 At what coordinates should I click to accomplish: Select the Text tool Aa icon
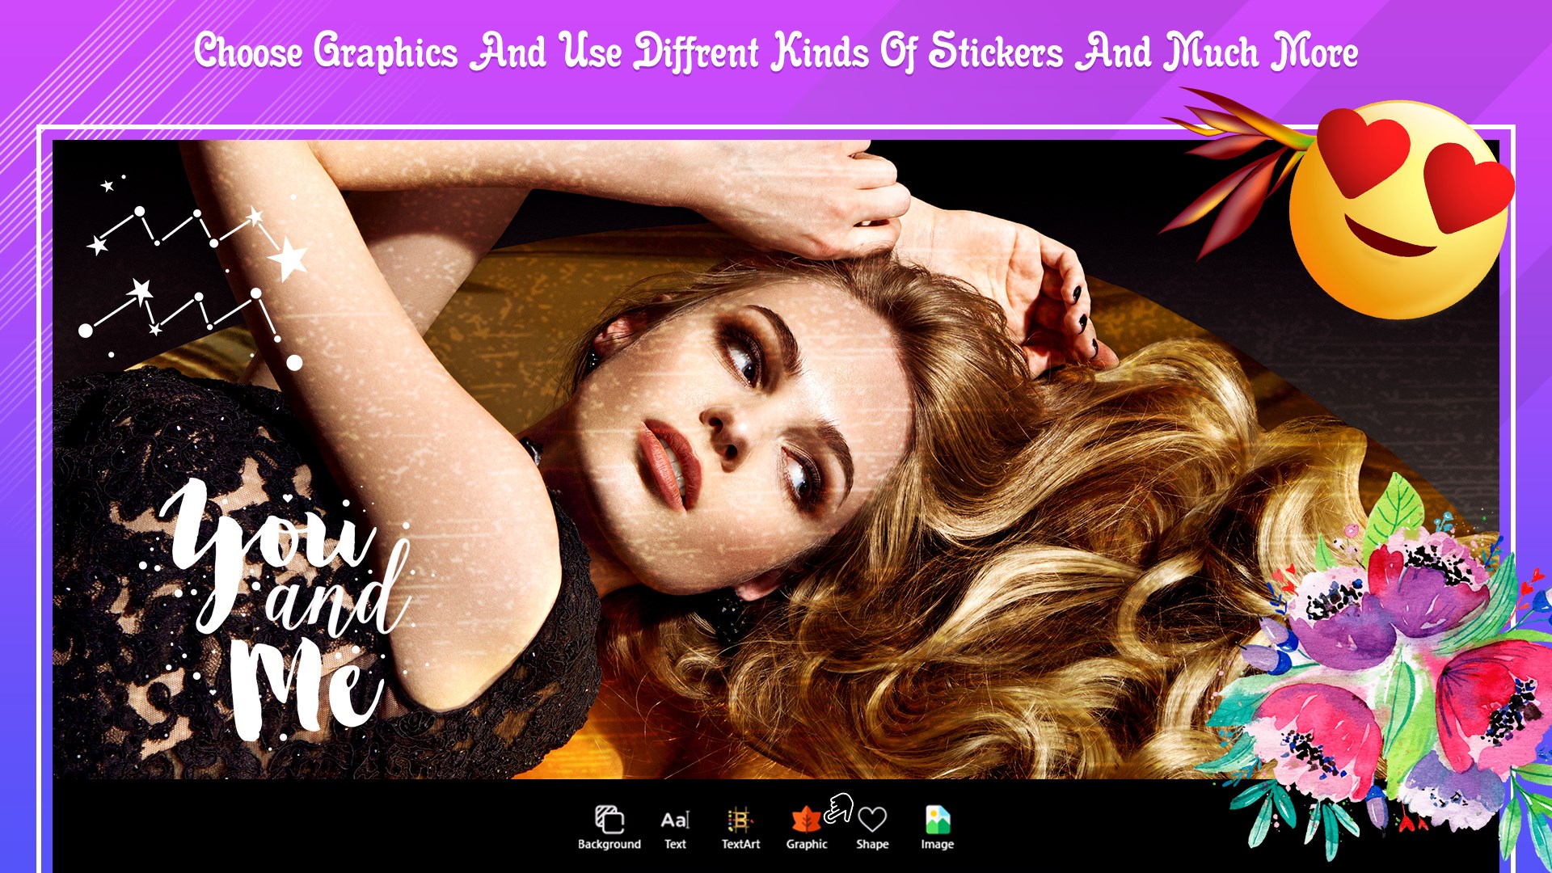[x=675, y=820]
